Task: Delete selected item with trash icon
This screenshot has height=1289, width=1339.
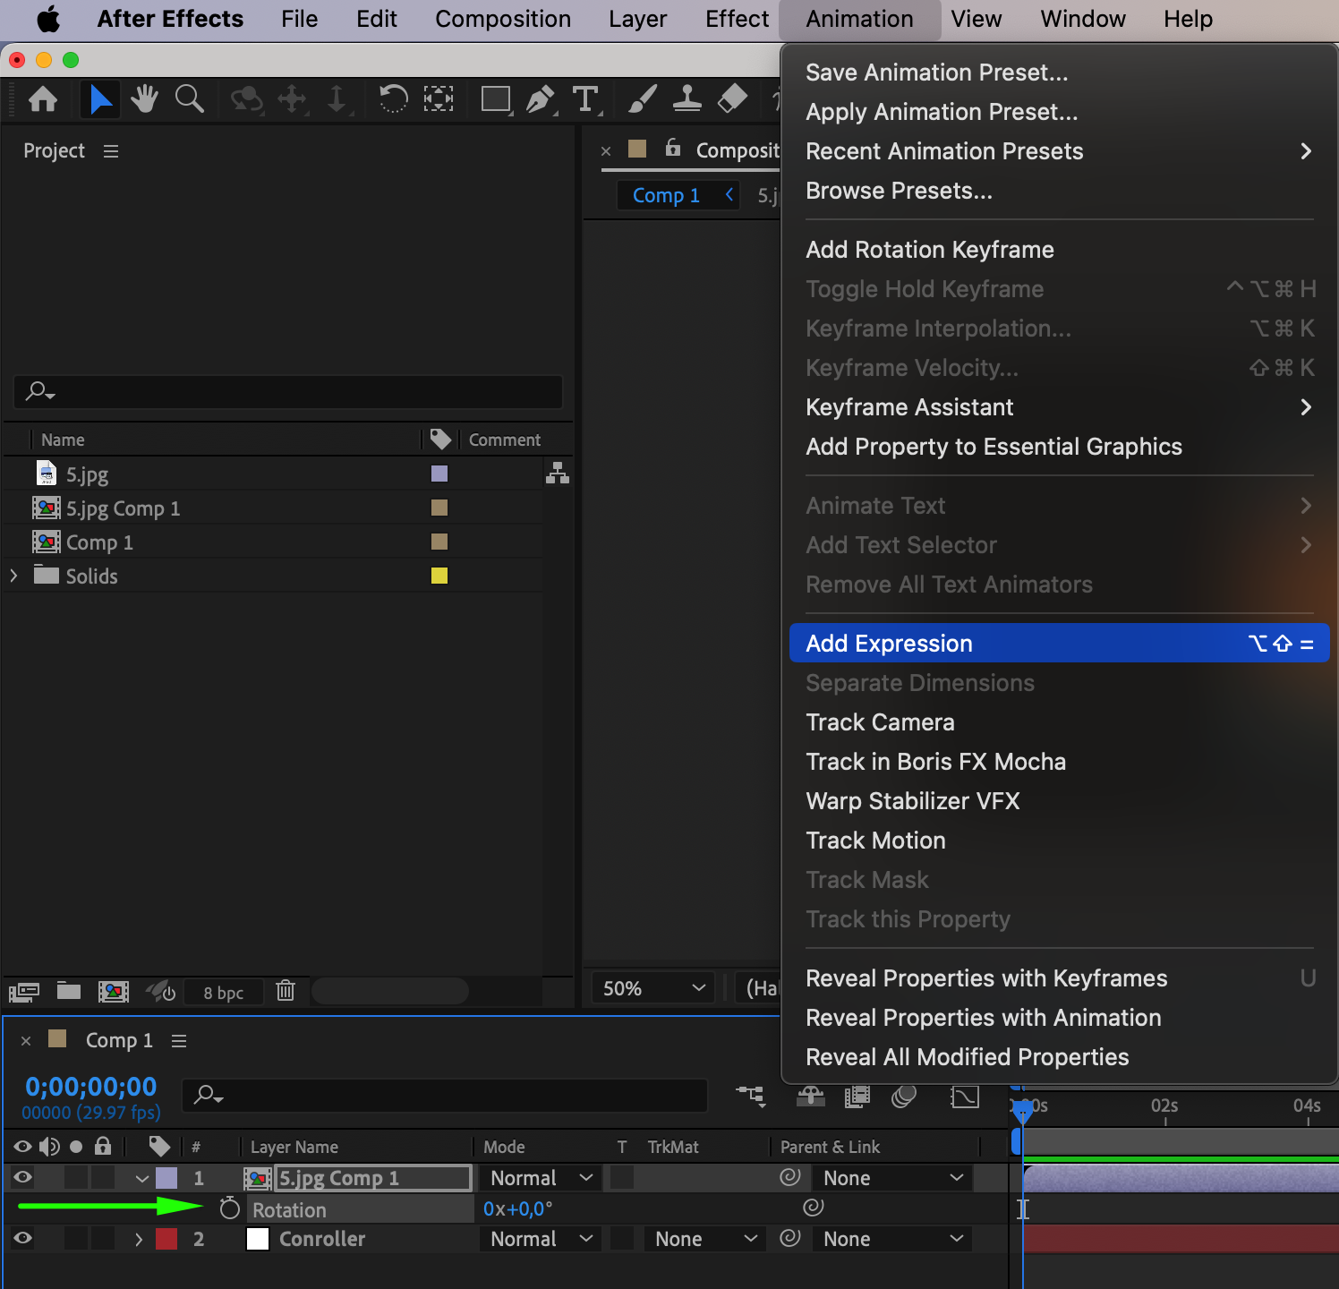Action: [x=286, y=991]
